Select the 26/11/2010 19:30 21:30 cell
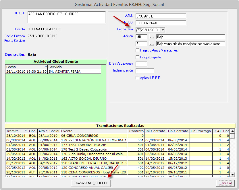This screenshot has width=239, height=190. [x=26, y=72]
